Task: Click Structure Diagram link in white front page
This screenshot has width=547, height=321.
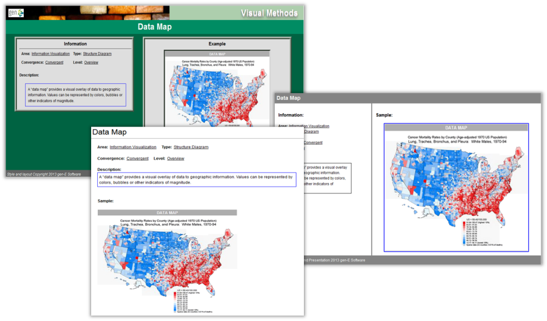Action: [191, 147]
